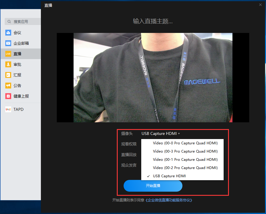The height and width of the screenshot is (214, 266).
Task: Click the 观看权限 label
Action: point(129,144)
